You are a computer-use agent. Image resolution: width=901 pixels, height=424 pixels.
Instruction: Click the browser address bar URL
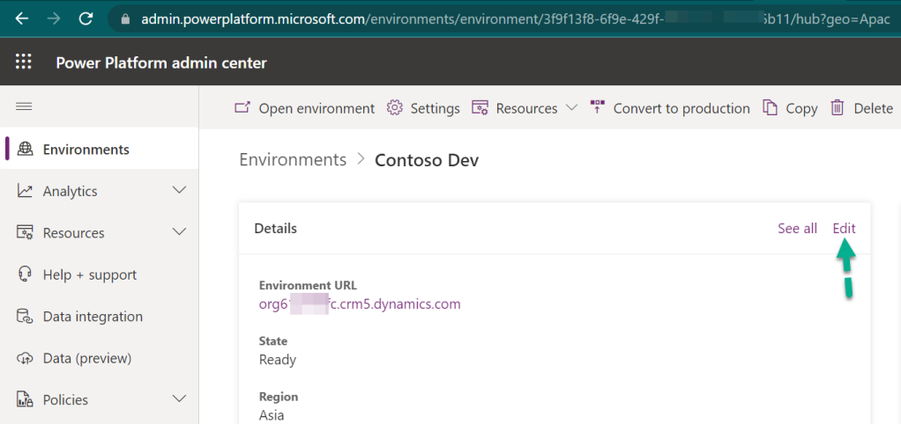pyautogui.click(x=516, y=18)
